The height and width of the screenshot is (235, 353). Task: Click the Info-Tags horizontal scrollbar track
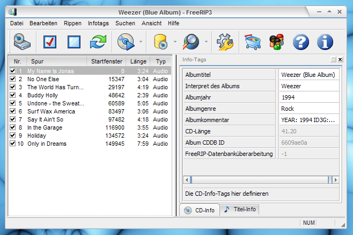point(260,180)
